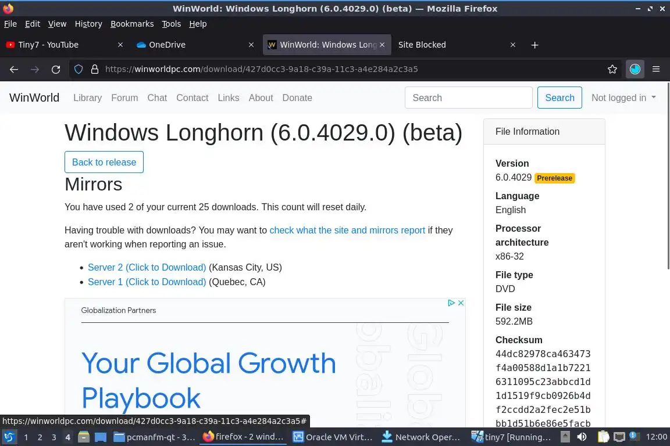Screen dimensions: 670x446
Task: Open the tracking protection shield icon
Action: pyautogui.click(x=79, y=70)
